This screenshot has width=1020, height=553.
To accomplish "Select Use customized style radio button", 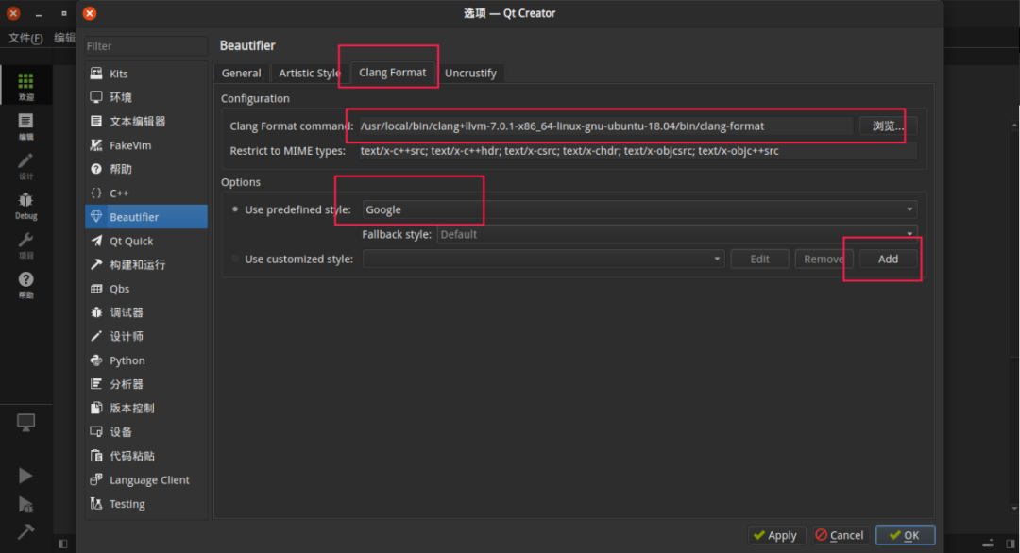I will 235,259.
